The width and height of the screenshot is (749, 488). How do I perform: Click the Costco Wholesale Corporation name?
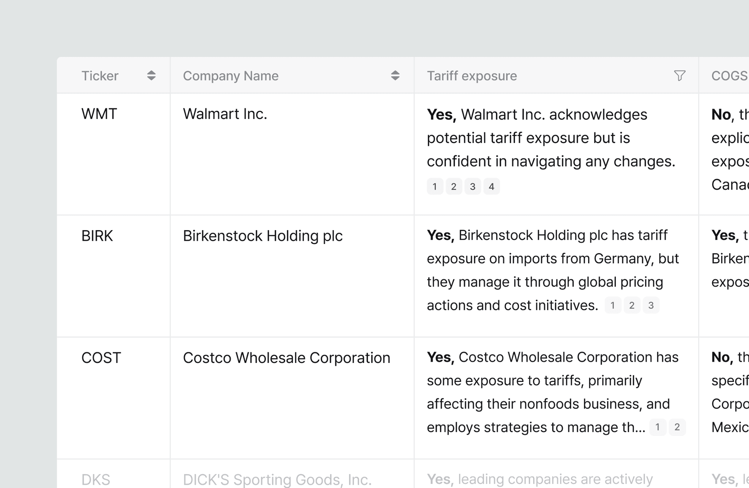[x=286, y=358]
